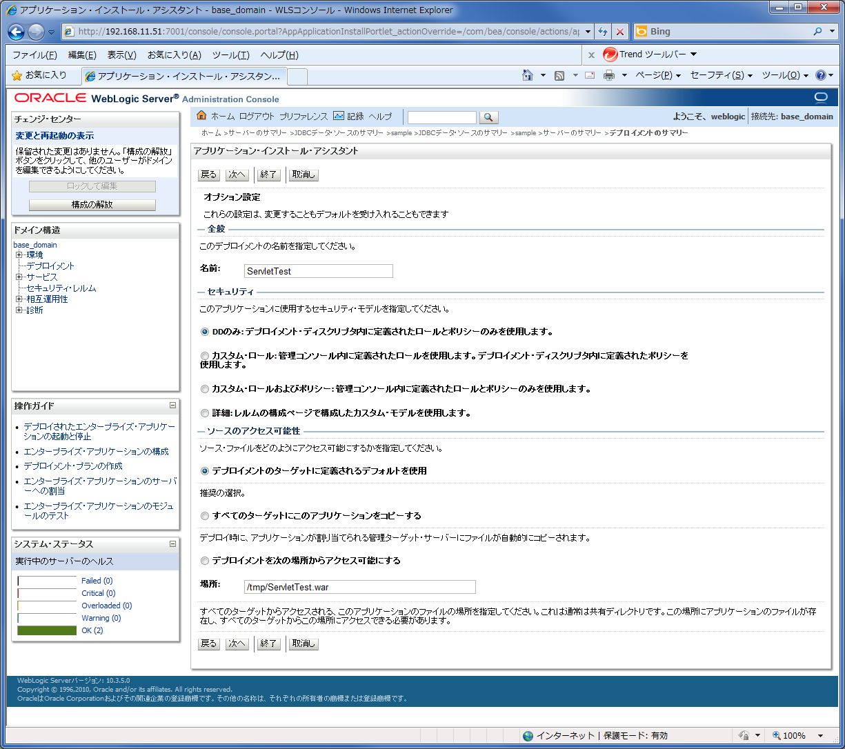Screen dimensions: 845x749
Task: Expand the 診断 tree node
Action: (x=19, y=310)
